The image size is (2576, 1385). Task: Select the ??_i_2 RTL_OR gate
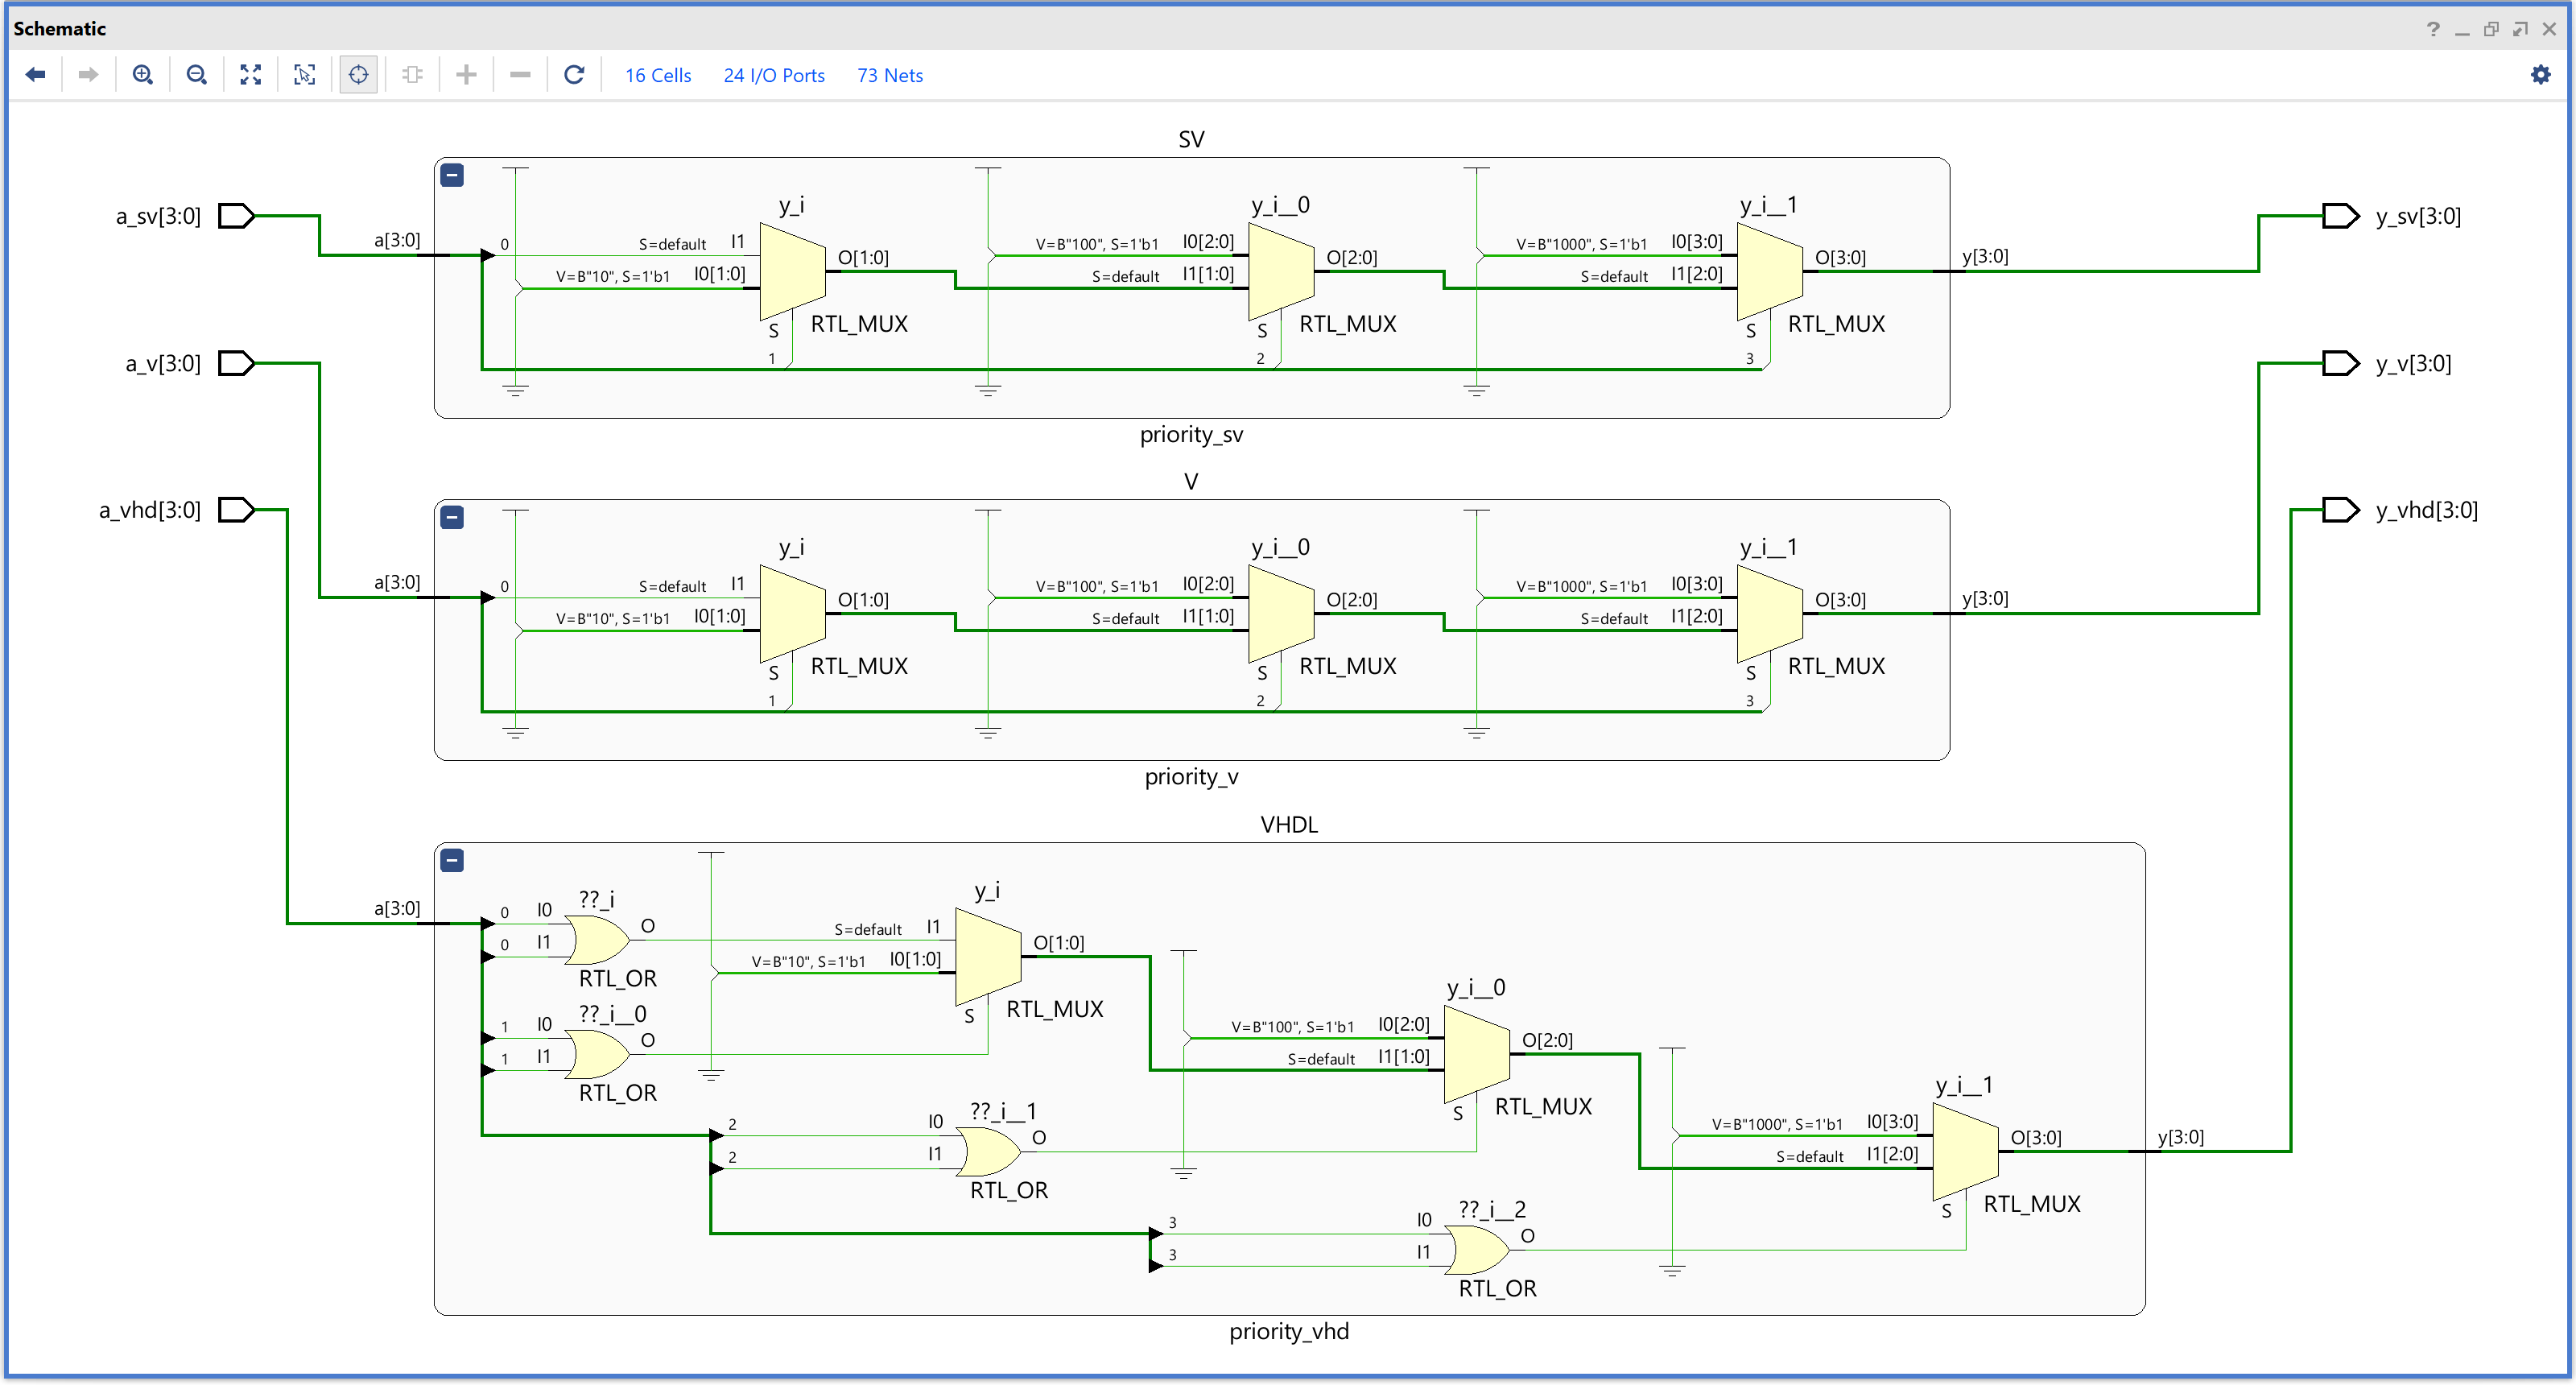[1476, 1250]
